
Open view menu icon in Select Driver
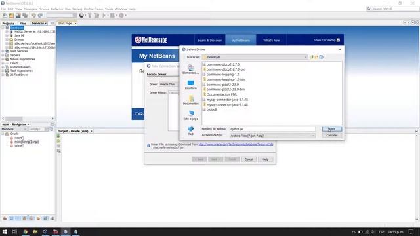(322, 57)
